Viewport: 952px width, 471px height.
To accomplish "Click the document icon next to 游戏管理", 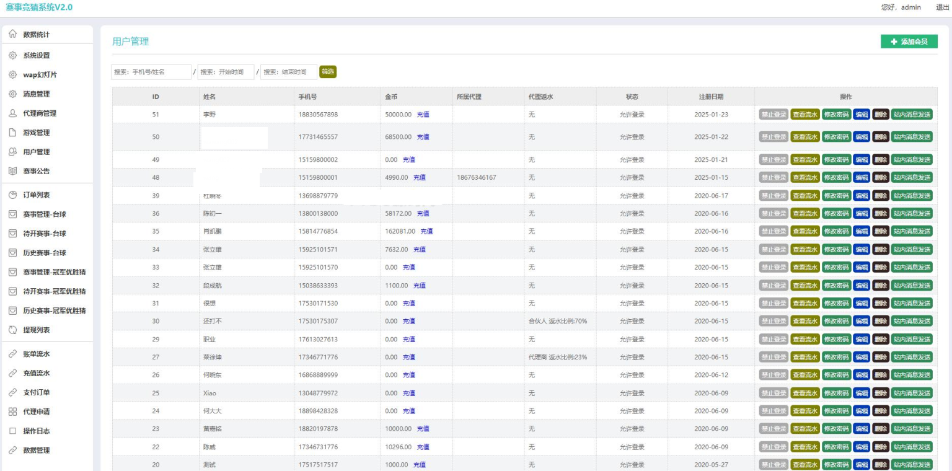I will point(12,133).
